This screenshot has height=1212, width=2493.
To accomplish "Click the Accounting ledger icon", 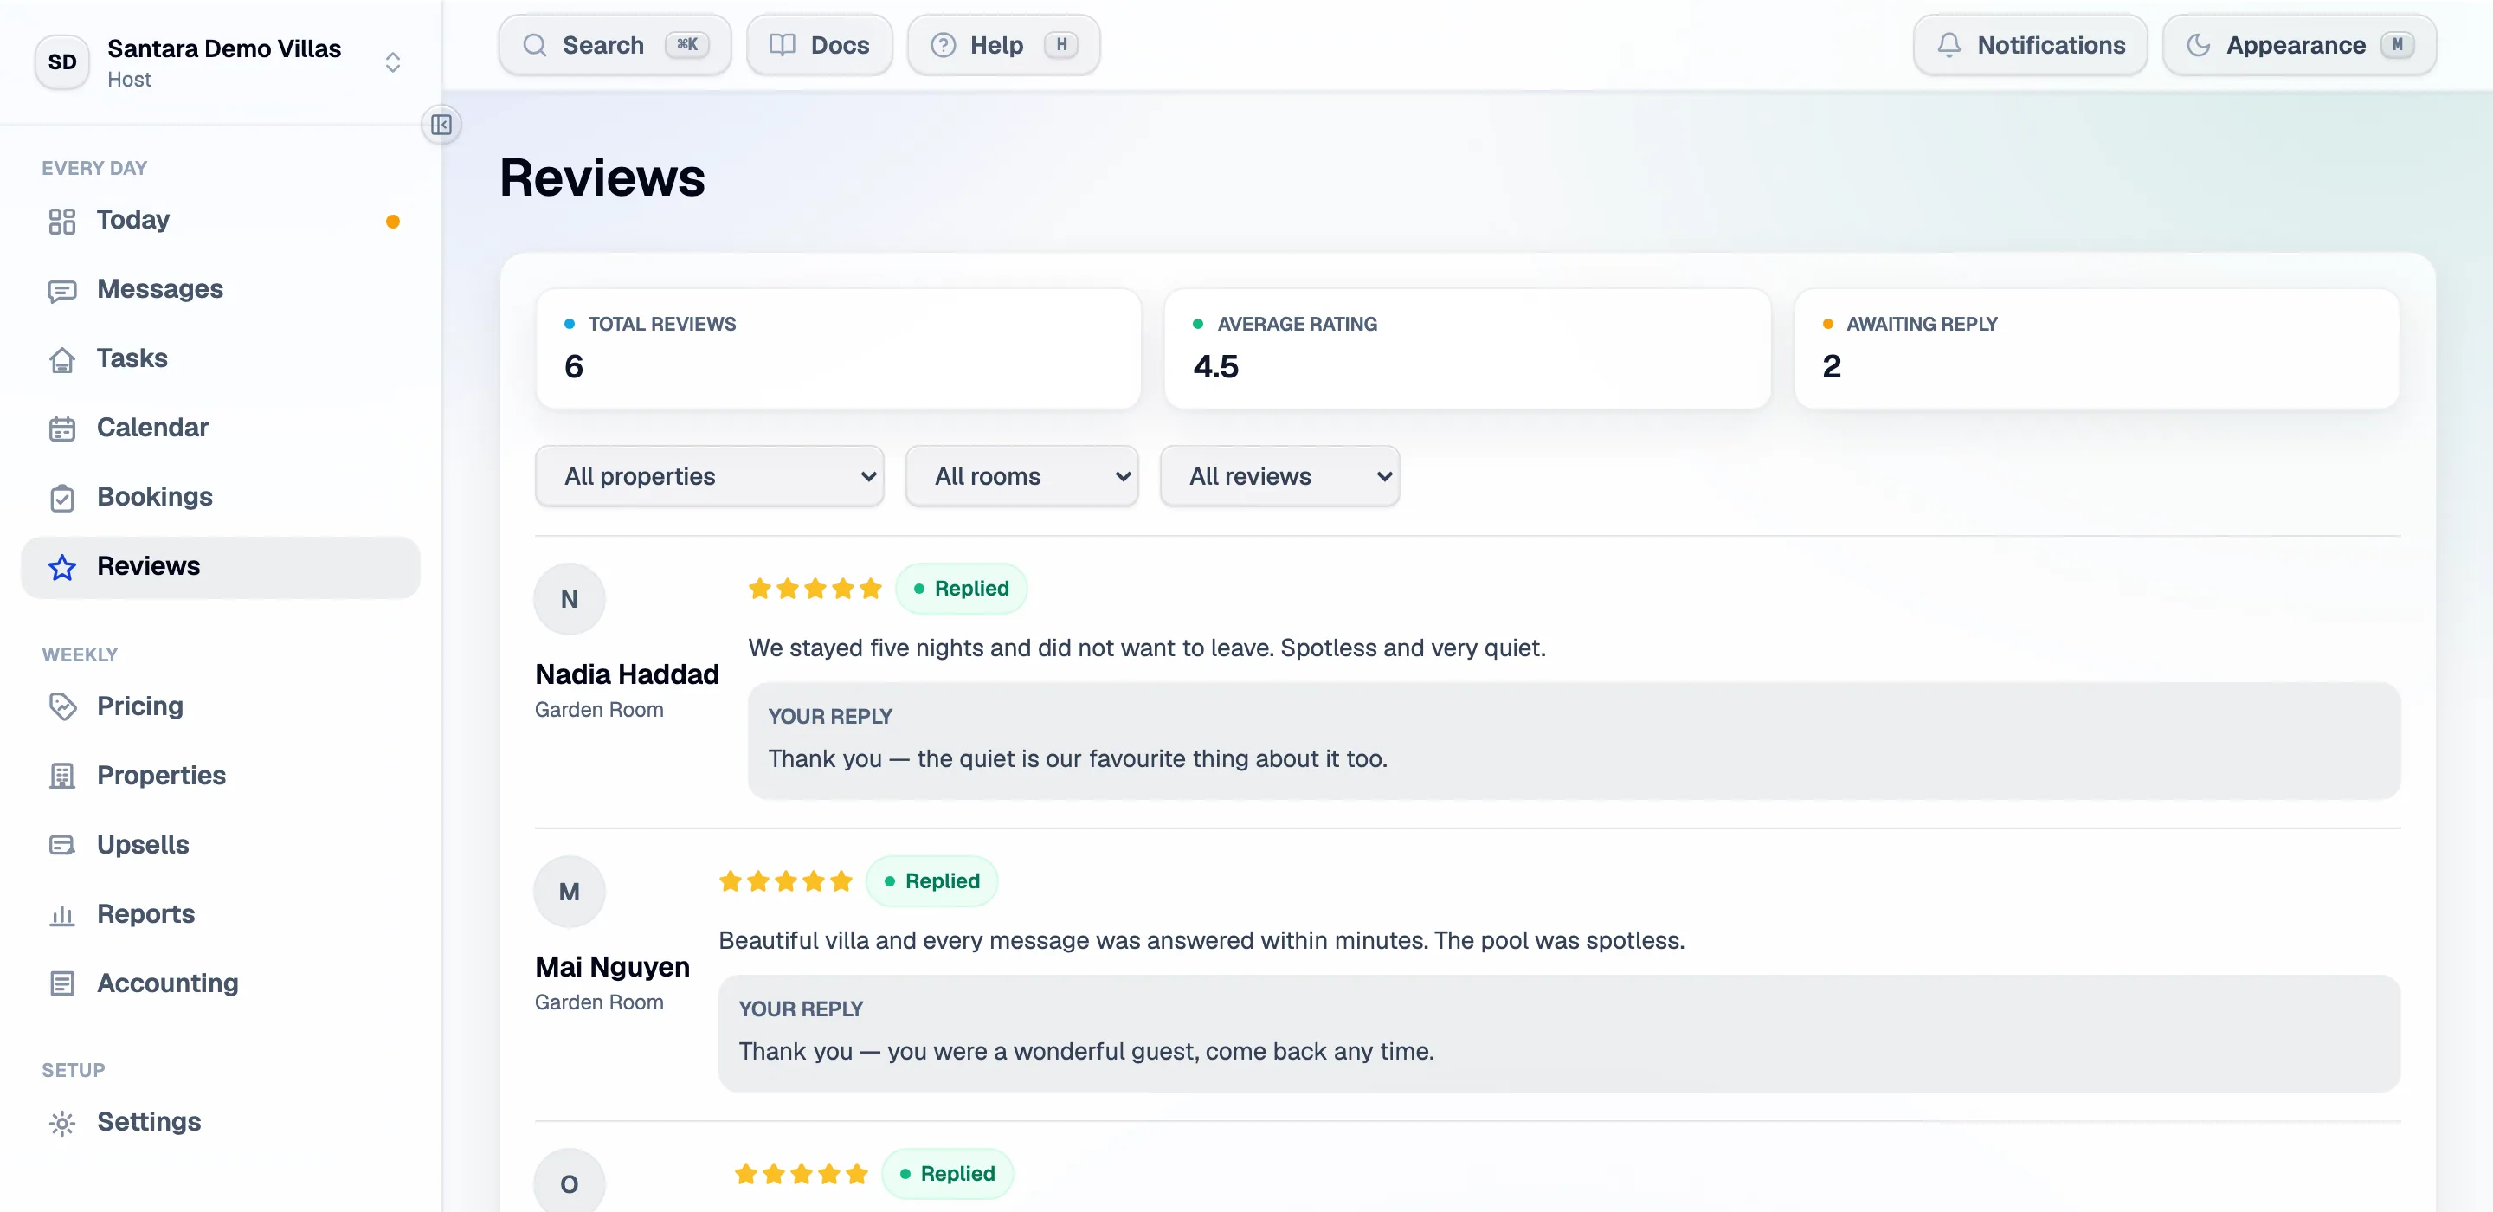I will (x=62, y=983).
